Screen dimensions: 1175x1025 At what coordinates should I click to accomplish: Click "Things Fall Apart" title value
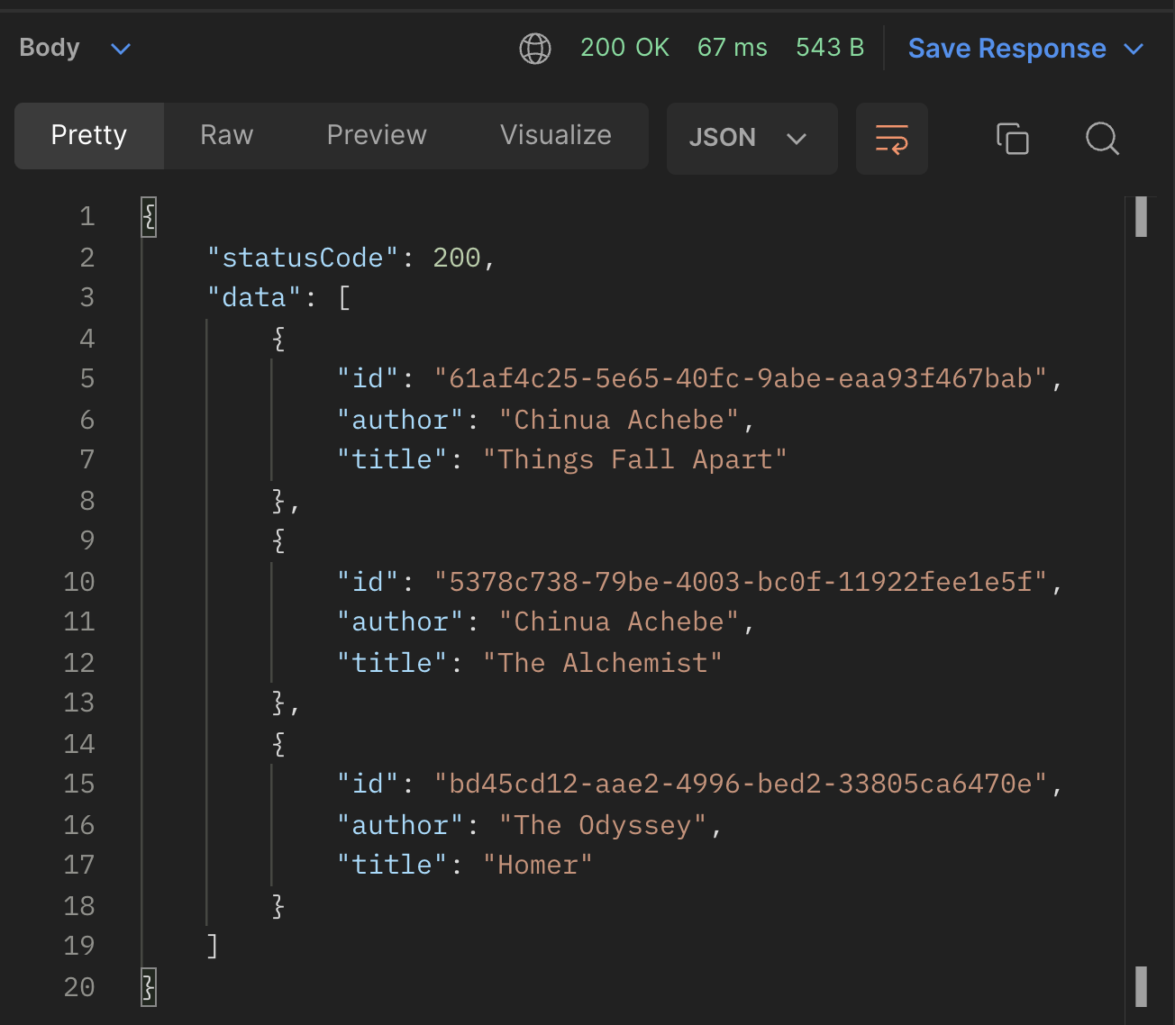(635, 460)
